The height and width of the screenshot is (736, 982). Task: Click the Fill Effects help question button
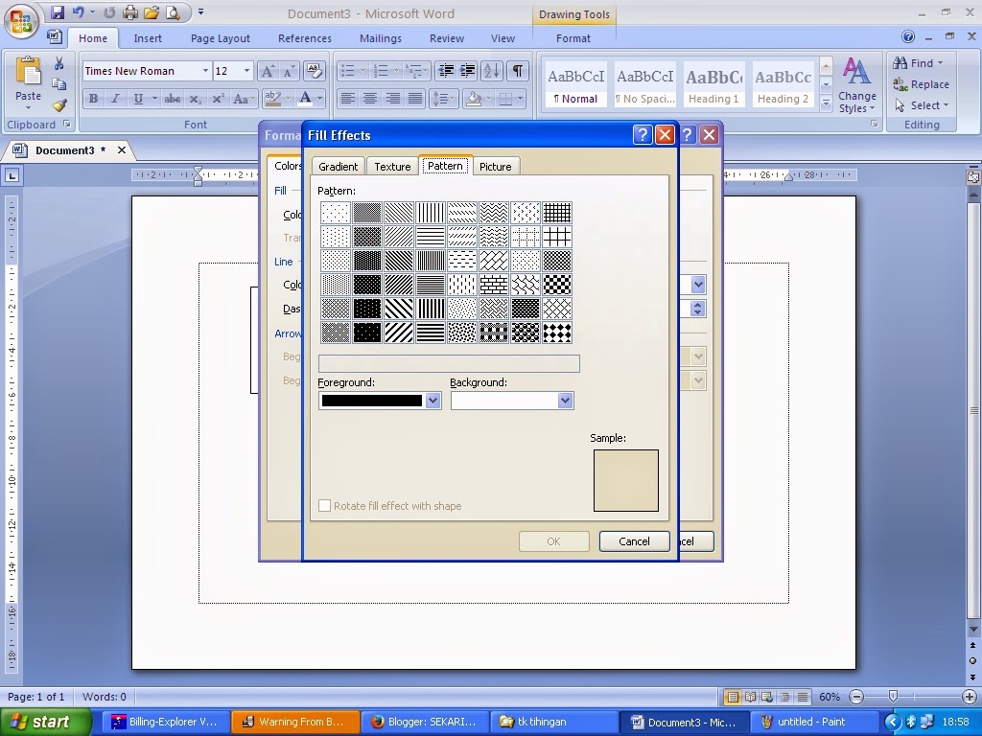click(x=643, y=134)
